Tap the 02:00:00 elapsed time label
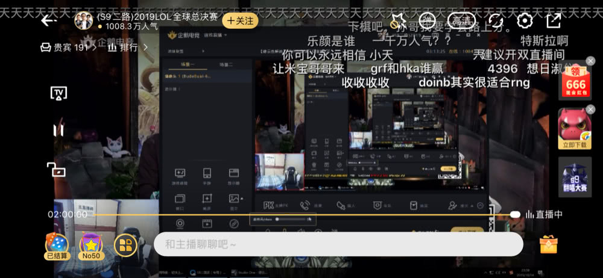 tap(68, 215)
